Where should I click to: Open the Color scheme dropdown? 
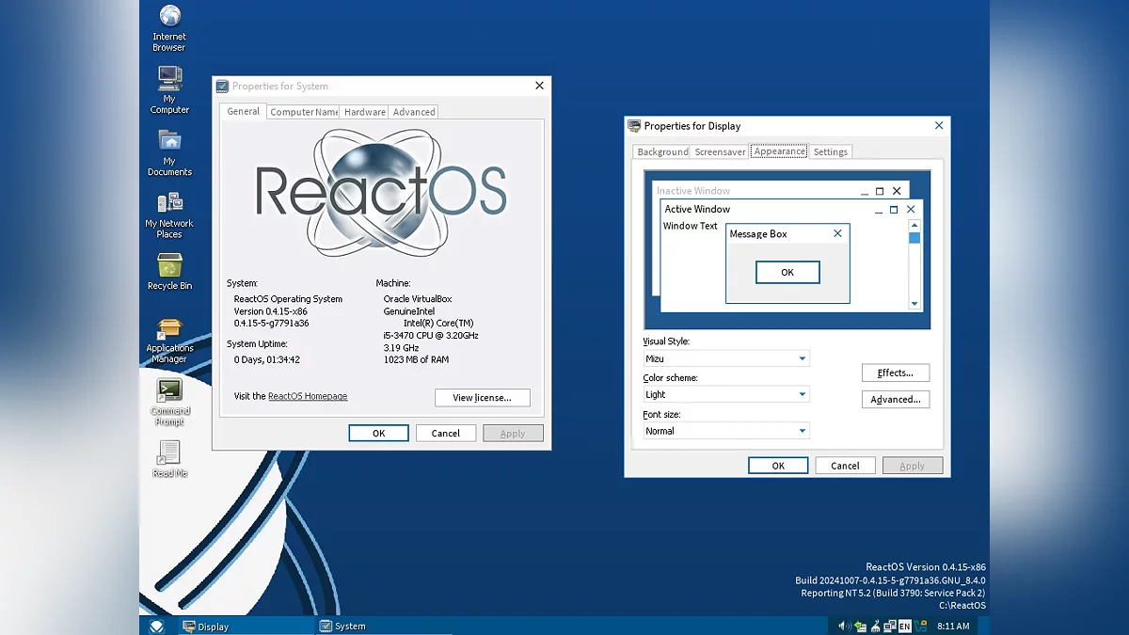click(x=802, y=395)
